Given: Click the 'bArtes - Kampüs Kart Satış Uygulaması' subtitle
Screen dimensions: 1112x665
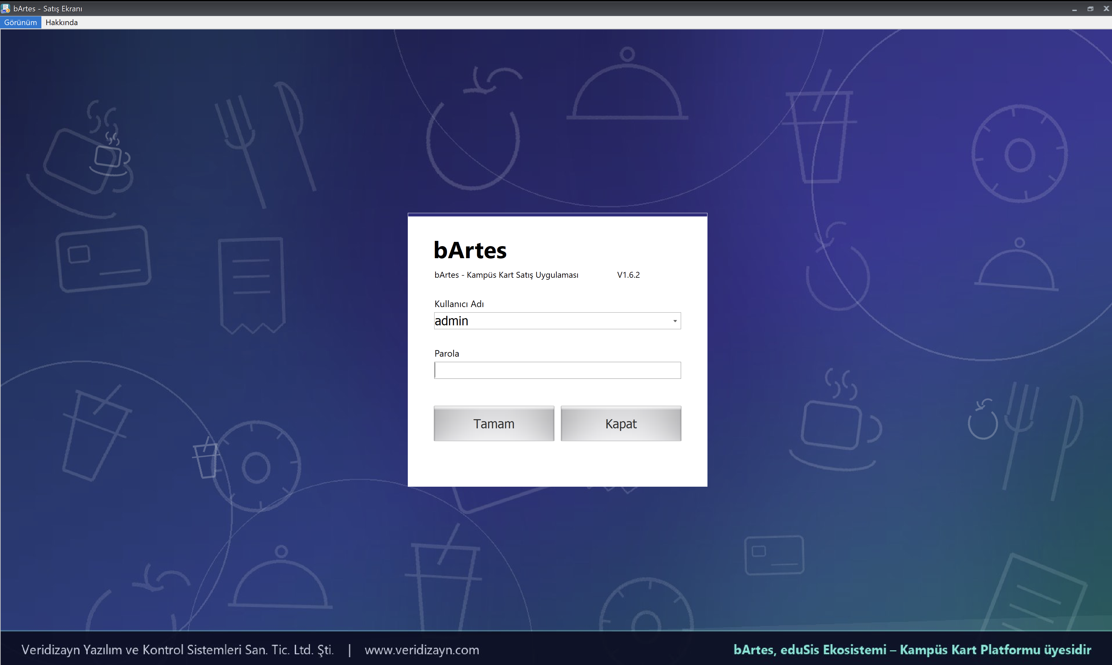Looking at the screenshot, I should [506, 275].
